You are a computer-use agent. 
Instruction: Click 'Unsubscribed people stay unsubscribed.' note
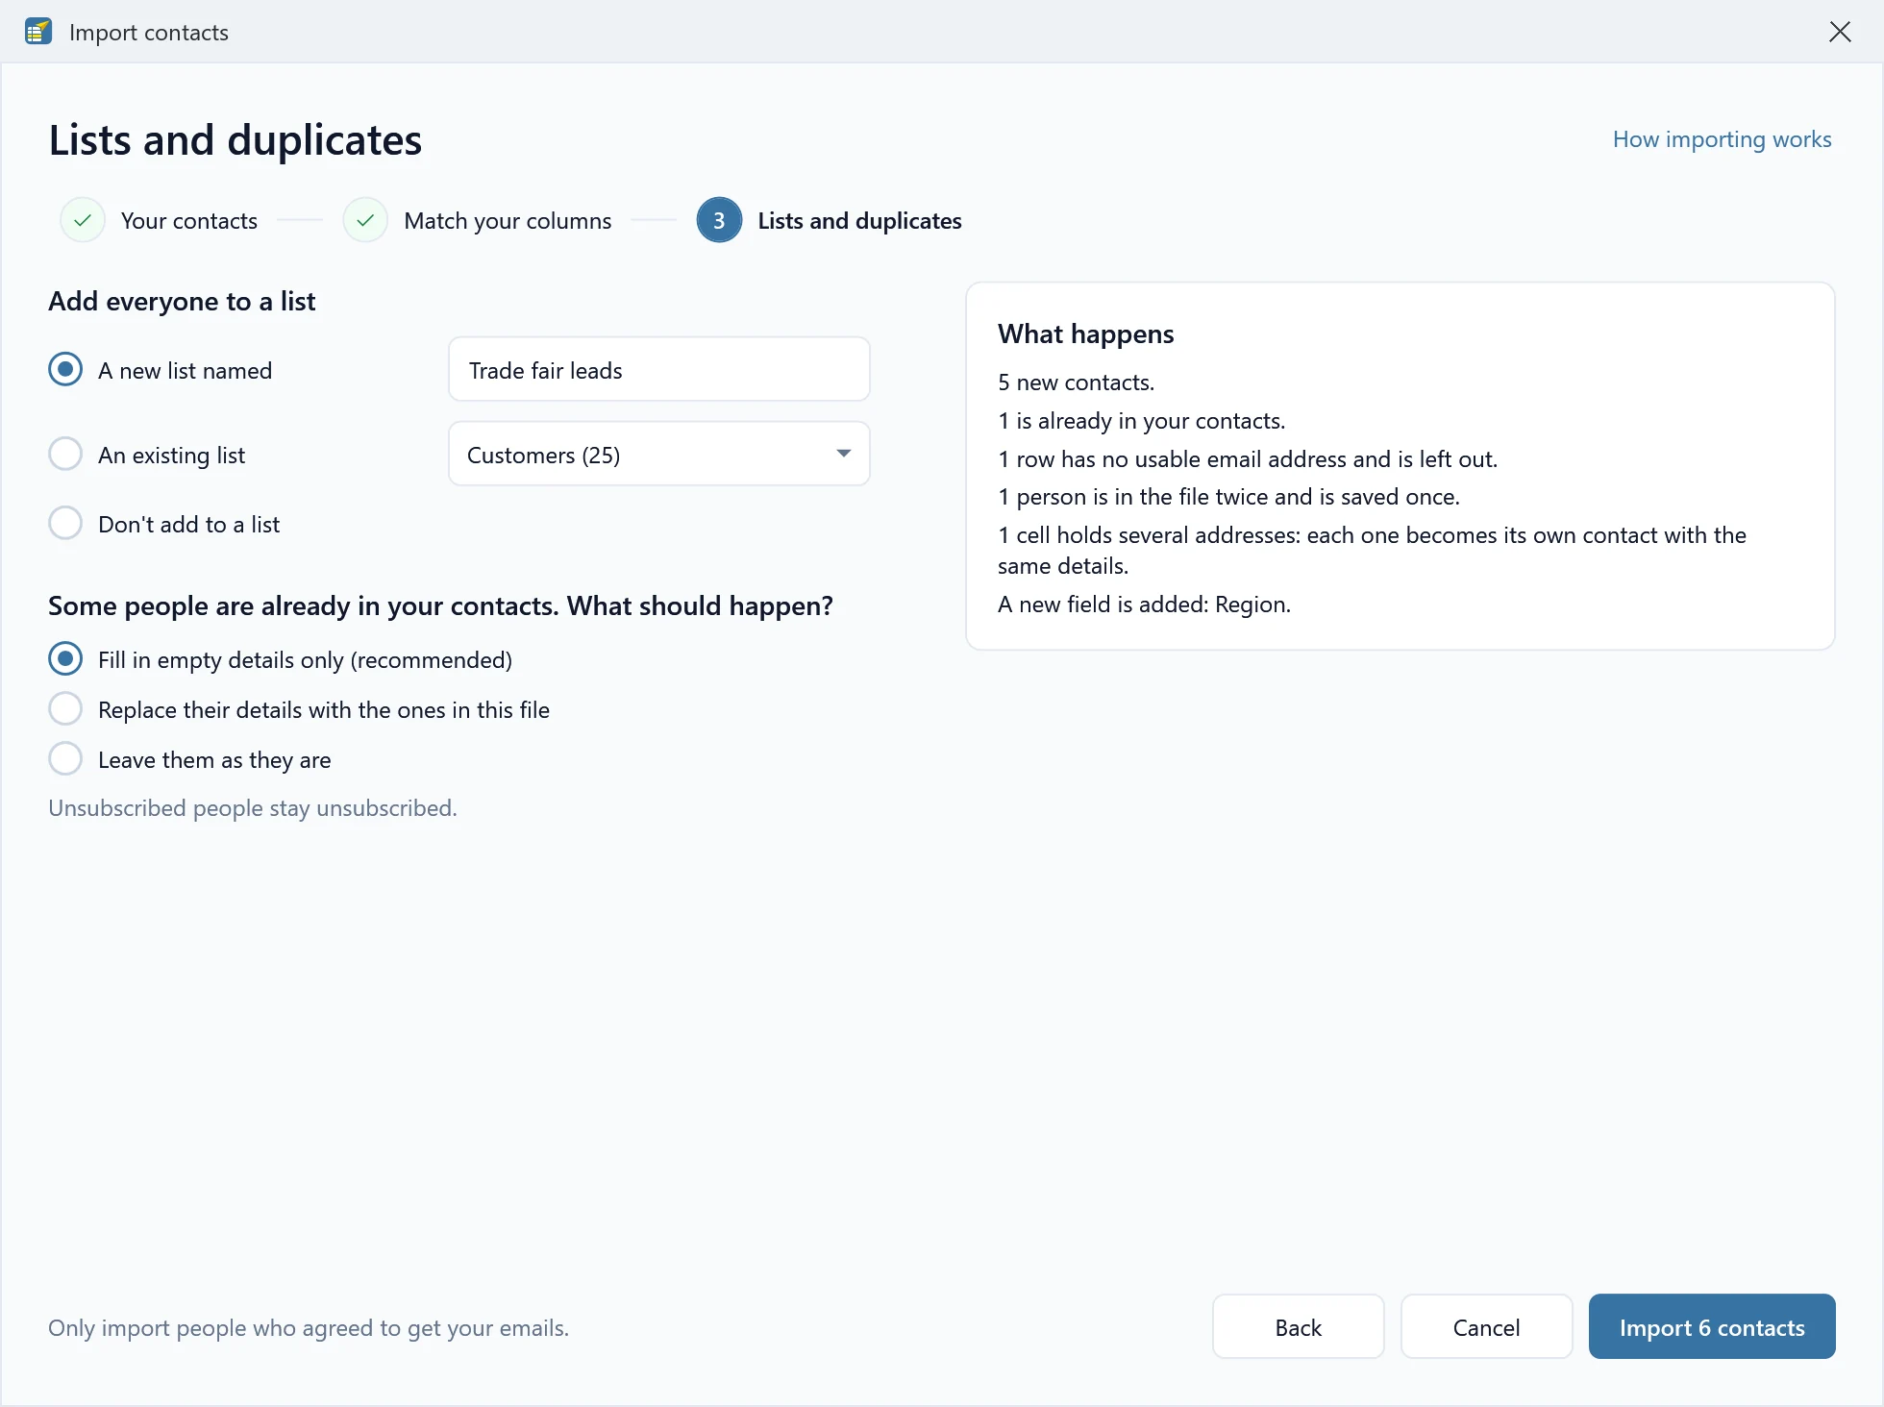pyautogui.click(x=253, y=808)
